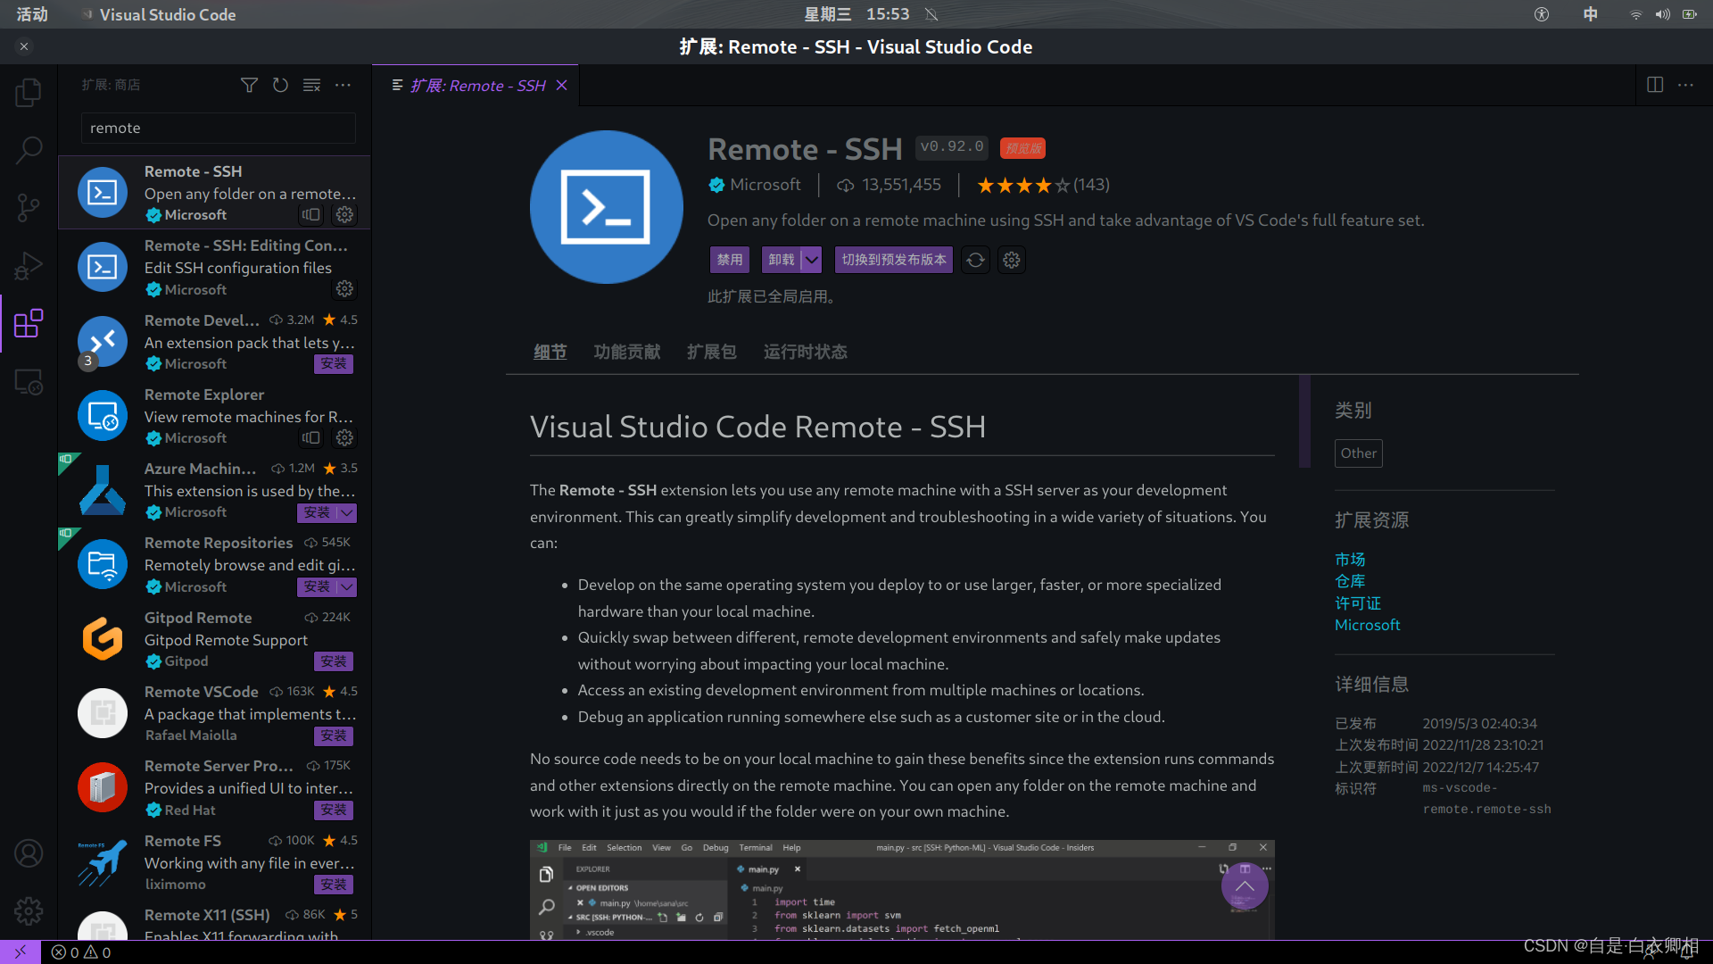Screen dimensions: 1713x964
Task: Clear extensions search results
Action: click(x=311, y=85)
